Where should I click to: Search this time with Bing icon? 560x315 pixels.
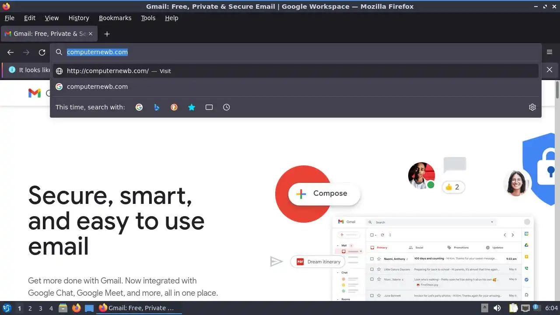coord(157,107)
